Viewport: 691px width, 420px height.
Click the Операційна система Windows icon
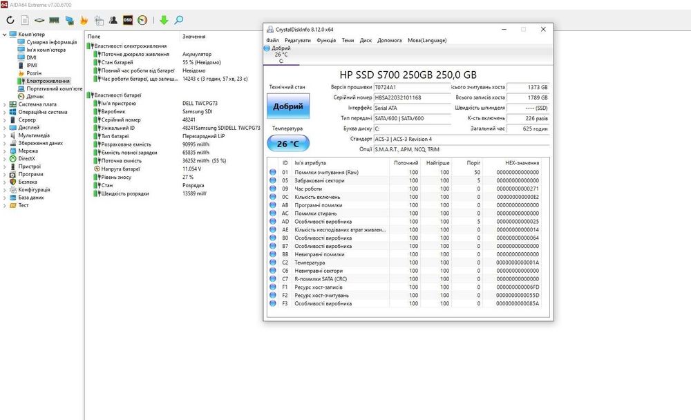click(x=12, y=112)
